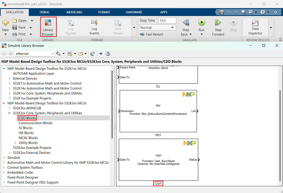Switch to the FORMAT tab

click(104, 12)
